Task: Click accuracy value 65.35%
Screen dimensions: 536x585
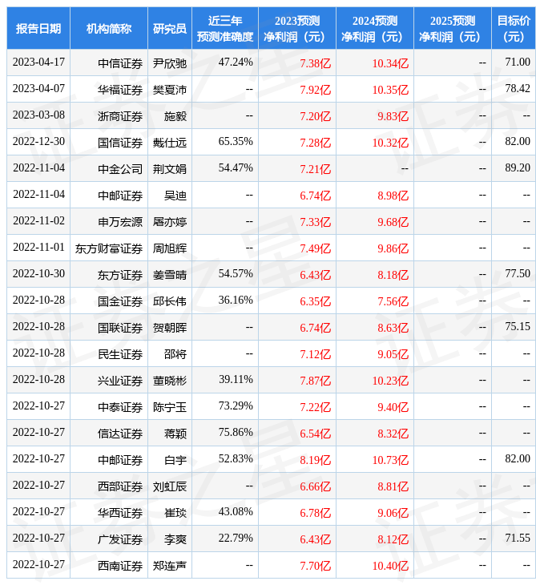Action: click(236, 142)
